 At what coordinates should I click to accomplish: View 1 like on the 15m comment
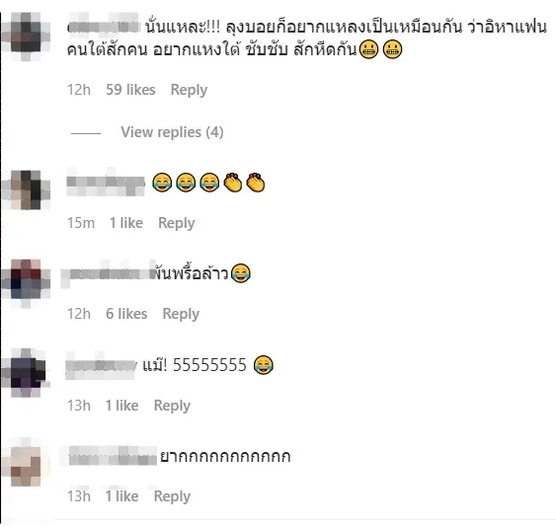pyautogui.click(x=126, y=223)
